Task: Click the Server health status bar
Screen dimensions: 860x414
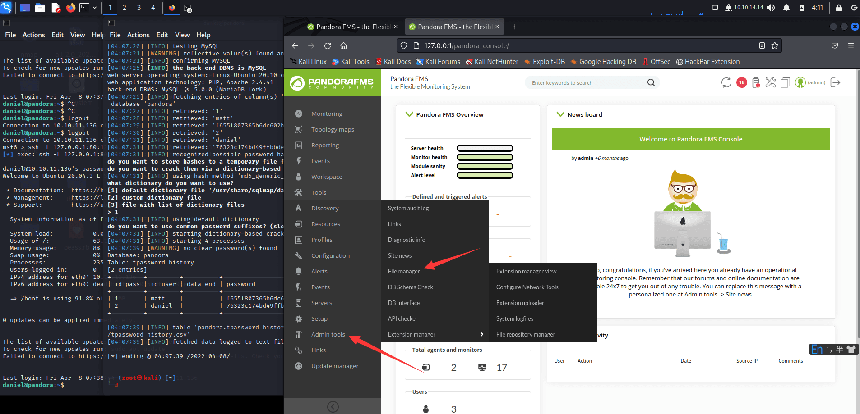Action: (485, 148)
